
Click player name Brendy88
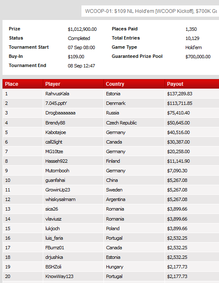[55, 123]
